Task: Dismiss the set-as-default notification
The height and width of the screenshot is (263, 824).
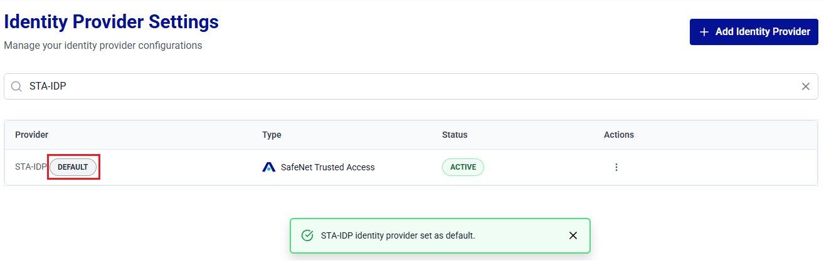Action: click(x=573, y=235)
